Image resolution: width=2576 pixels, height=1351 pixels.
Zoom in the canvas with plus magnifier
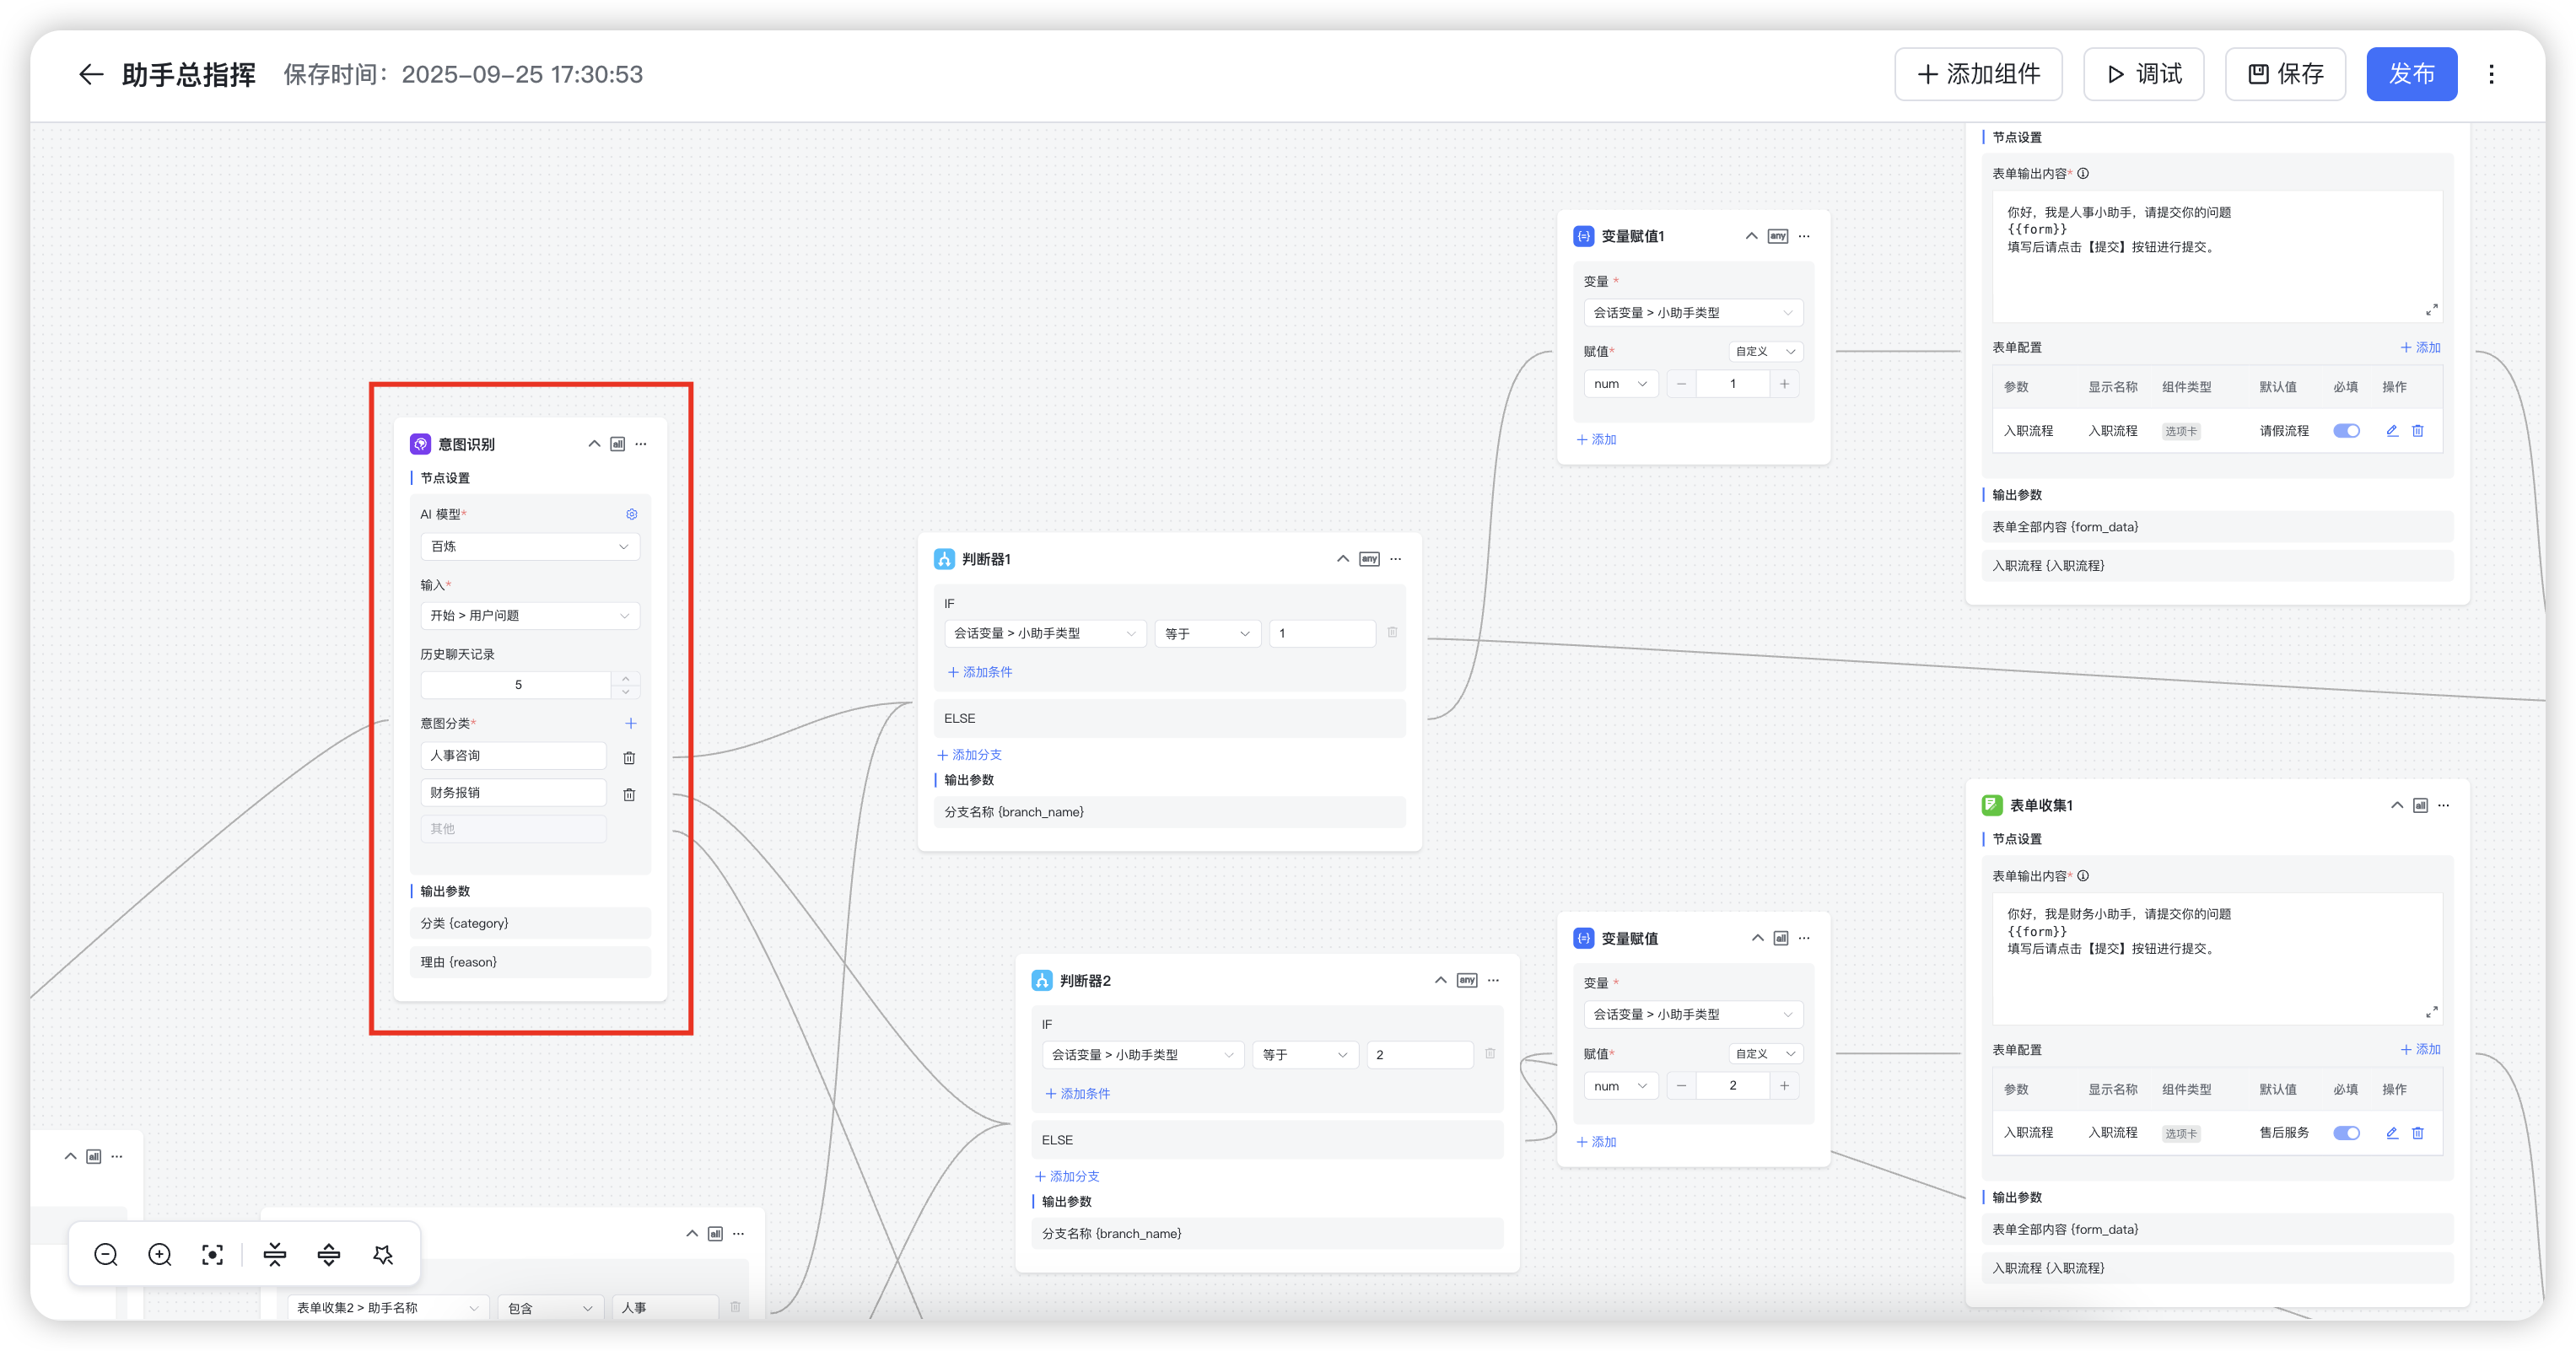(x=160, y=1254)
